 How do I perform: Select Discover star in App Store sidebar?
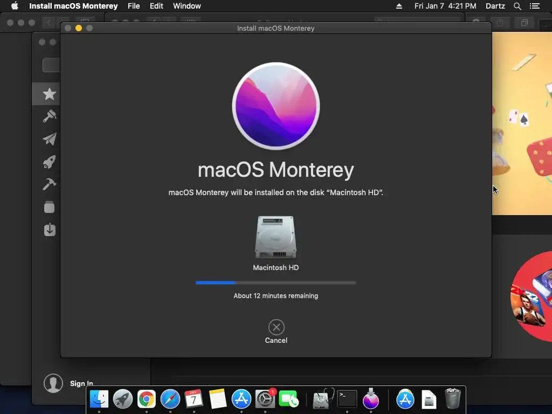(49, 94)
